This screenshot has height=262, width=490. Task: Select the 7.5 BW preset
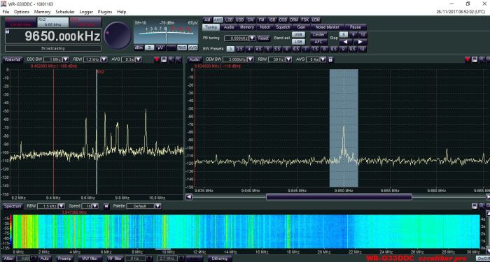[315, 49]
